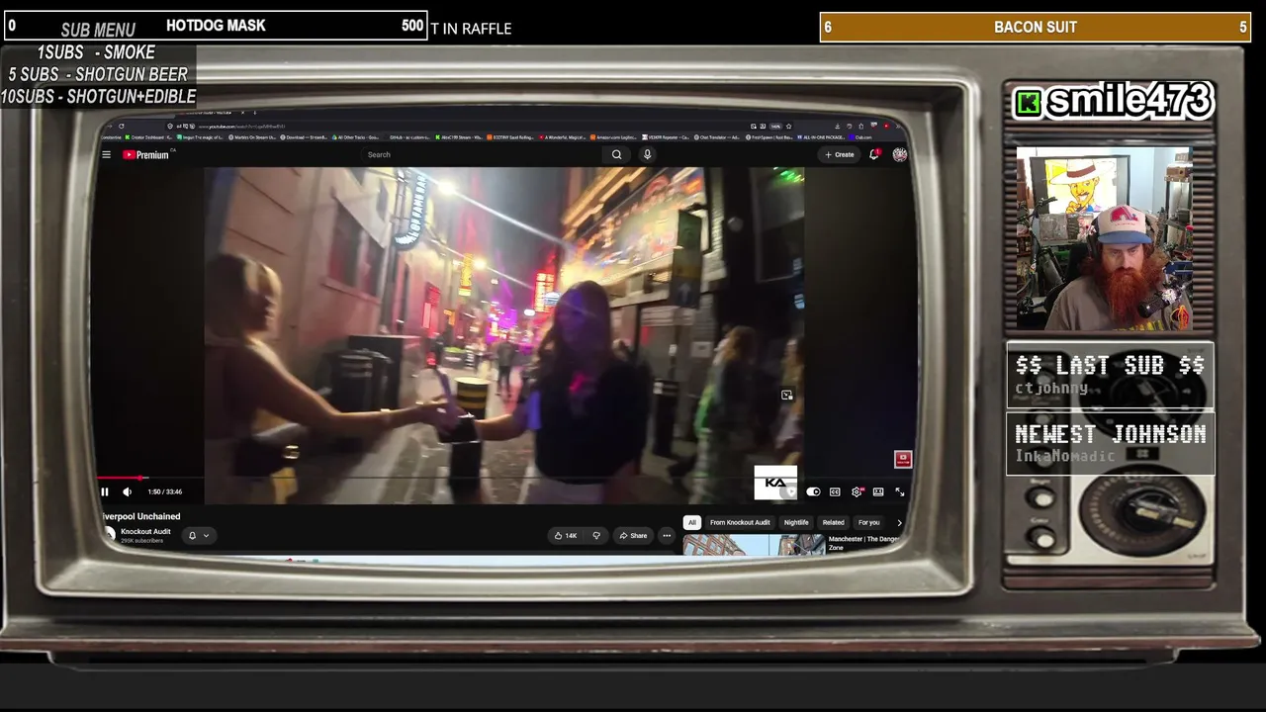Go to YouTube Premium home logo

(x=147, y=154)
